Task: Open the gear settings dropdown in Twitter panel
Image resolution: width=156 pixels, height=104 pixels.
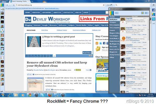Action: [x=146, y=13]
